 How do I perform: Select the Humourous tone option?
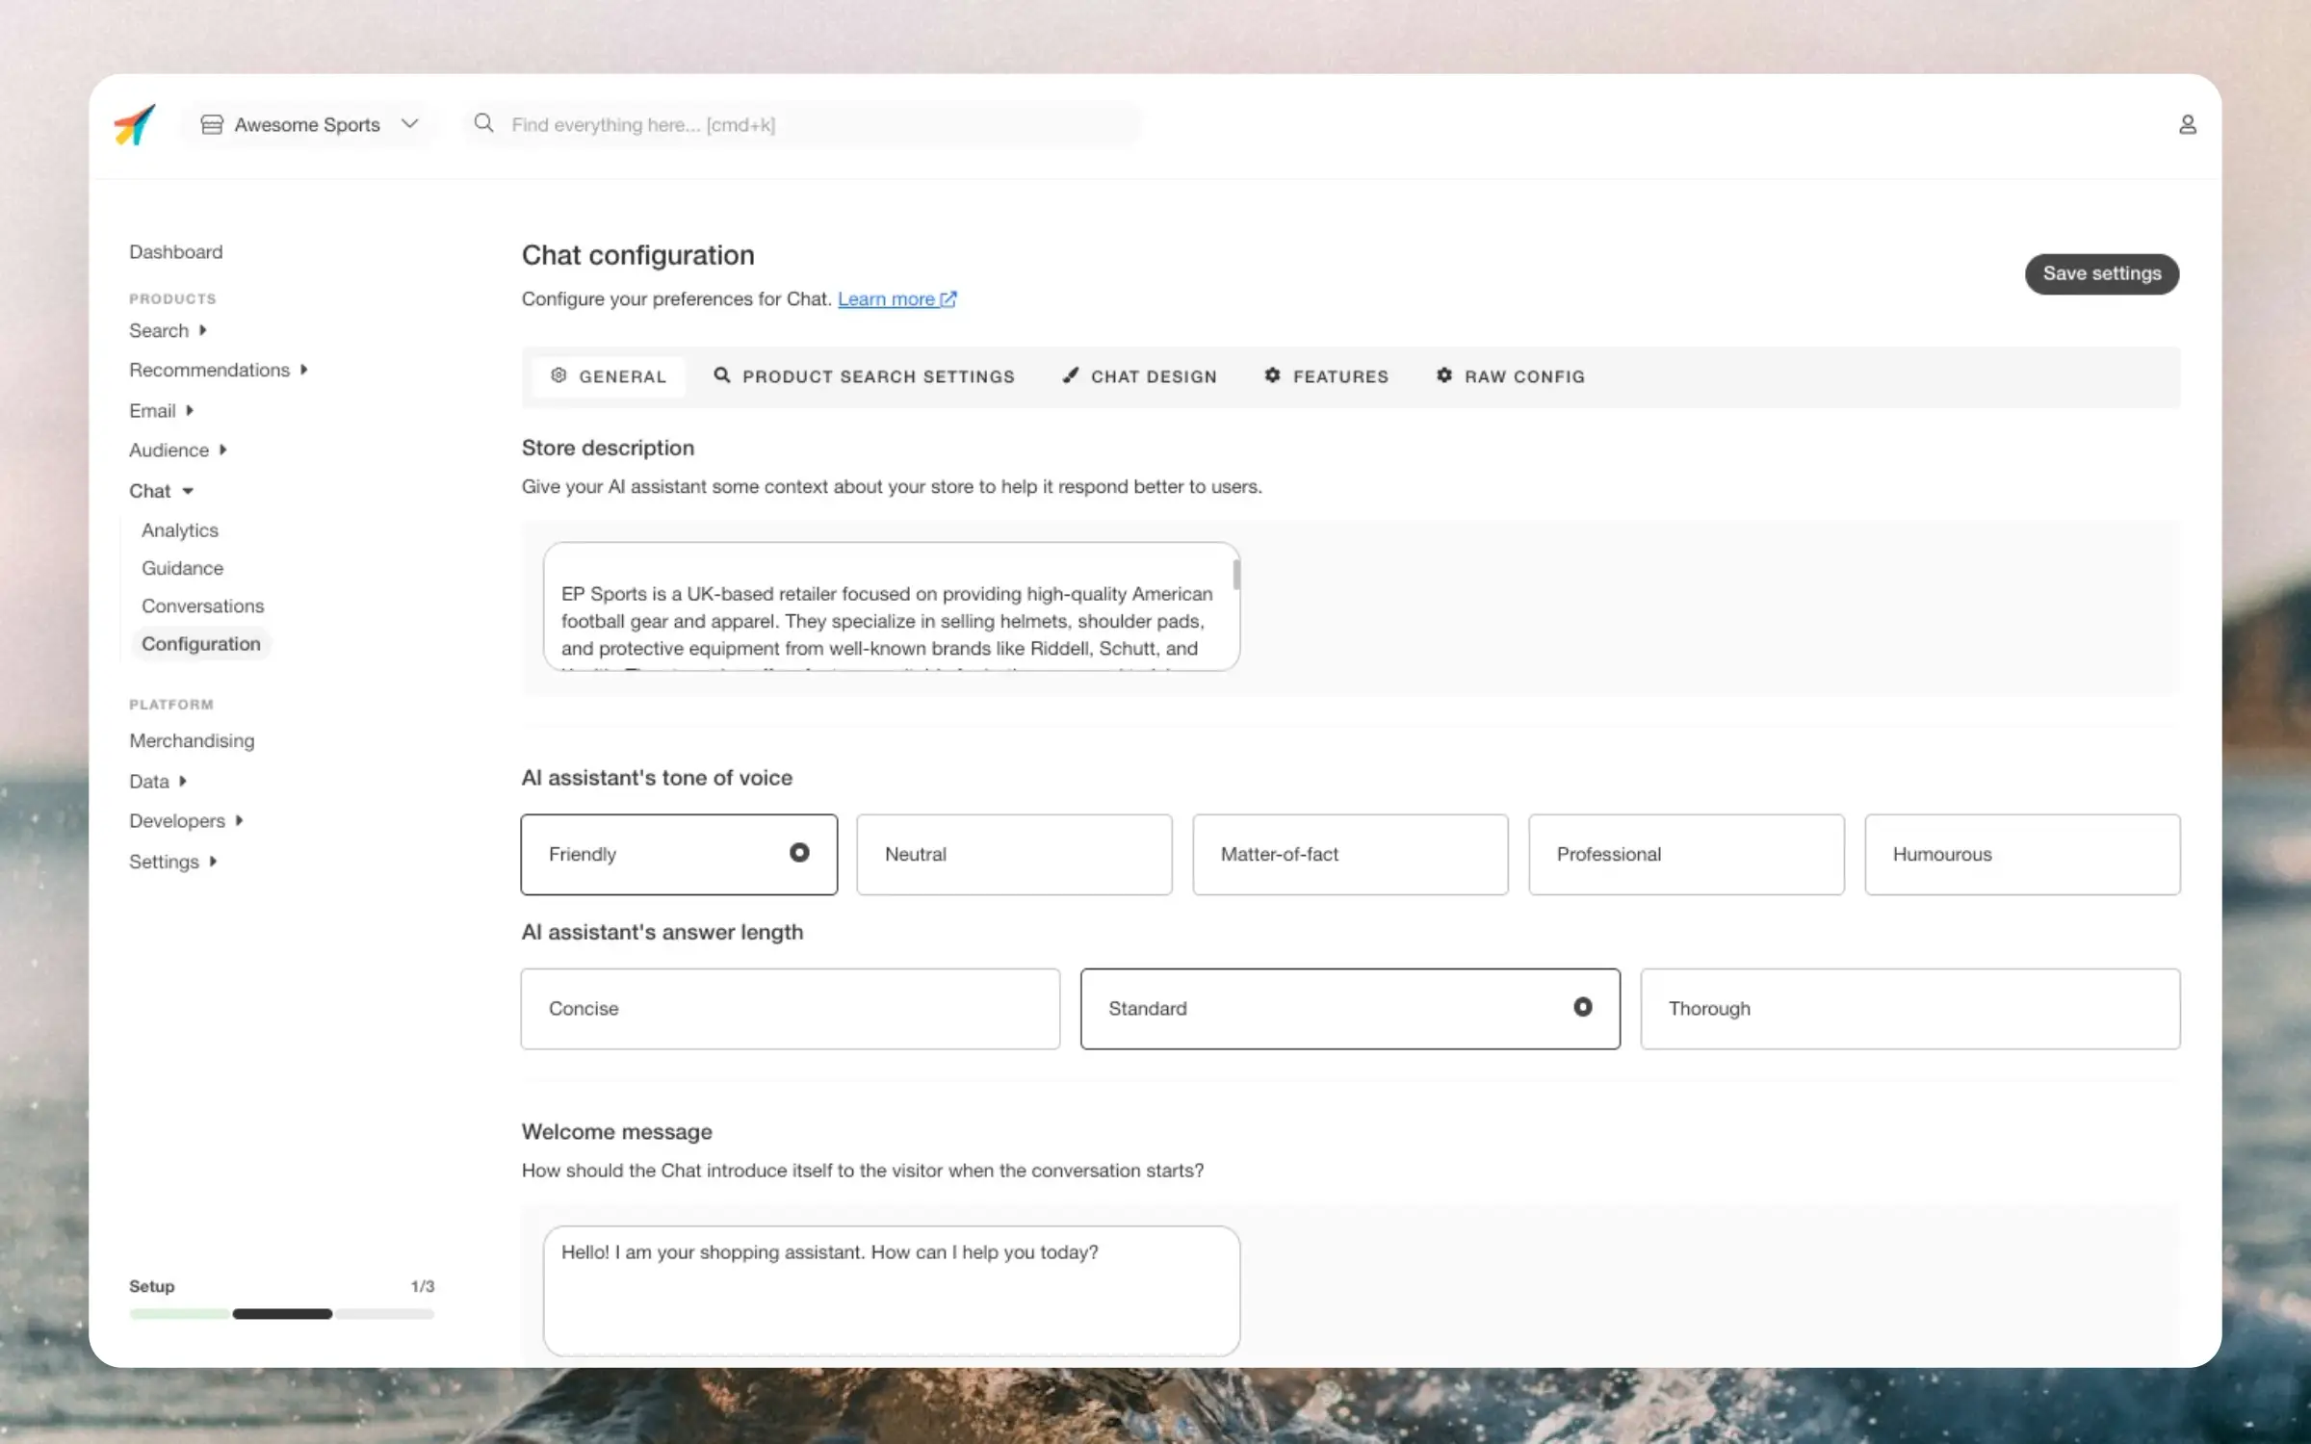click(x=2021, y=854)
